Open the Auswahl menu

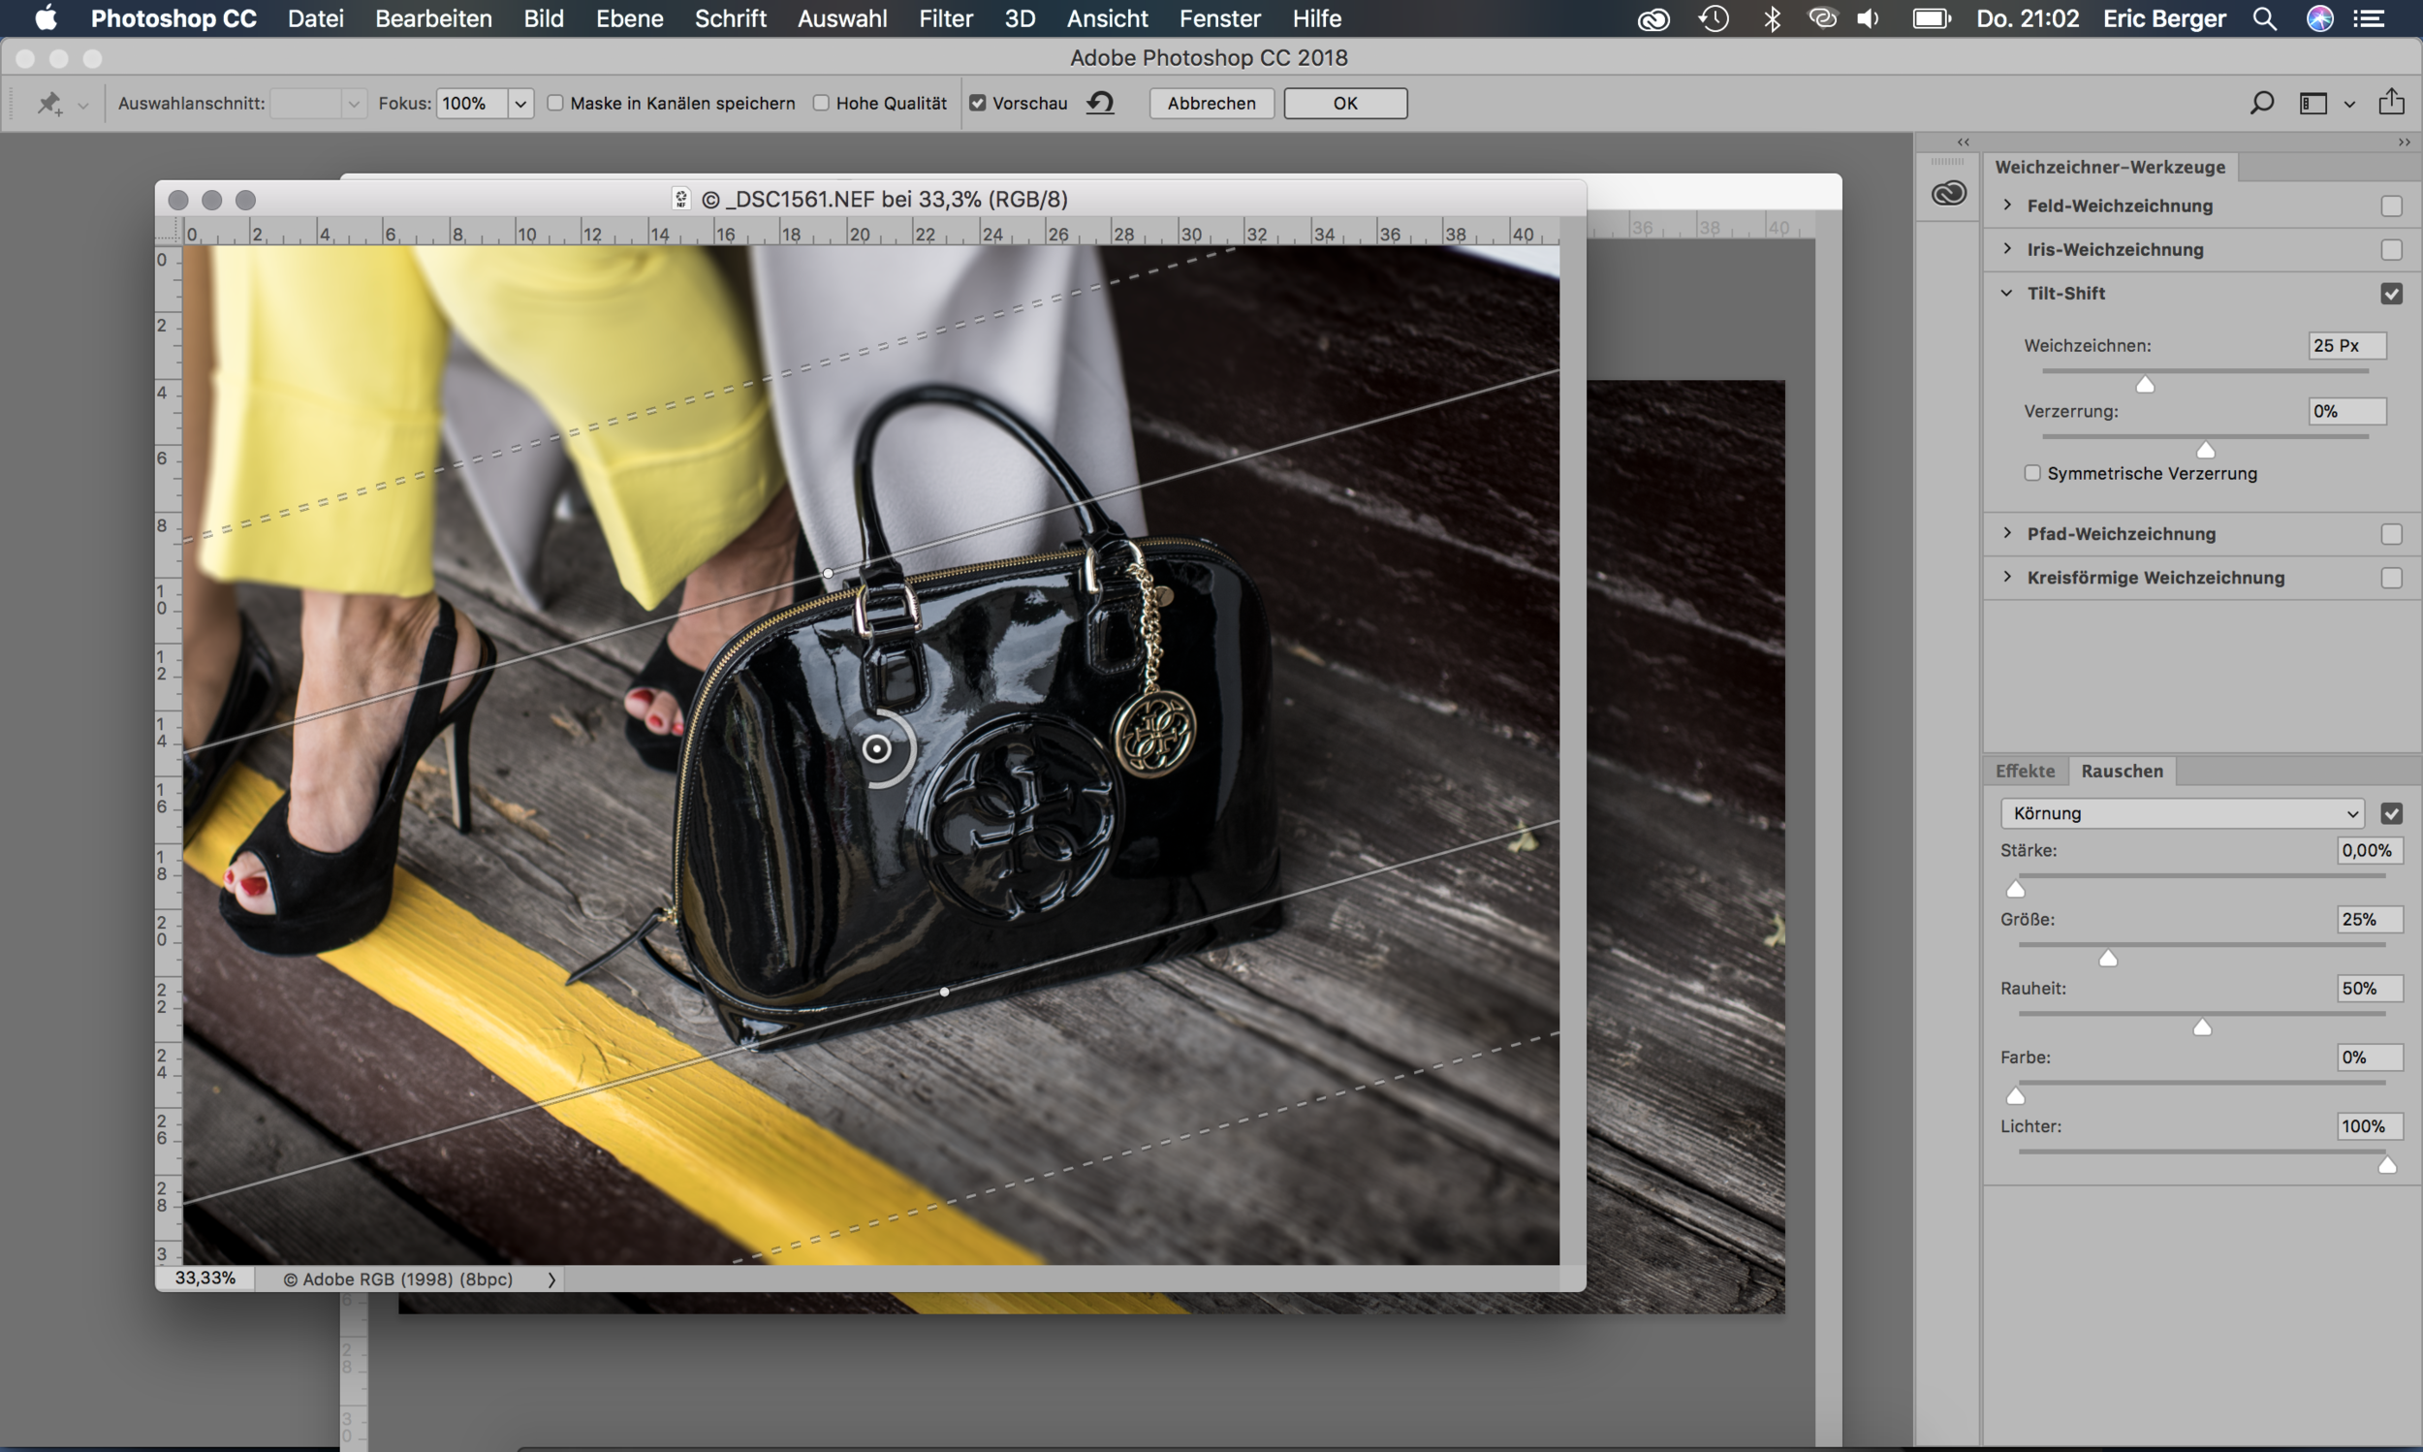[842, 18]
